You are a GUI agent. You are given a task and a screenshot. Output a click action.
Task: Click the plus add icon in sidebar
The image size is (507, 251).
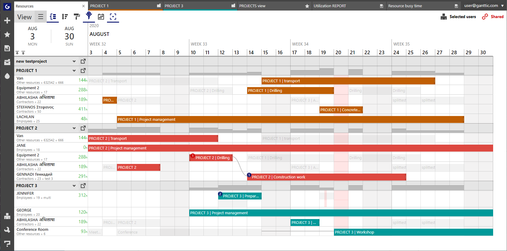(x=7, y=20)
